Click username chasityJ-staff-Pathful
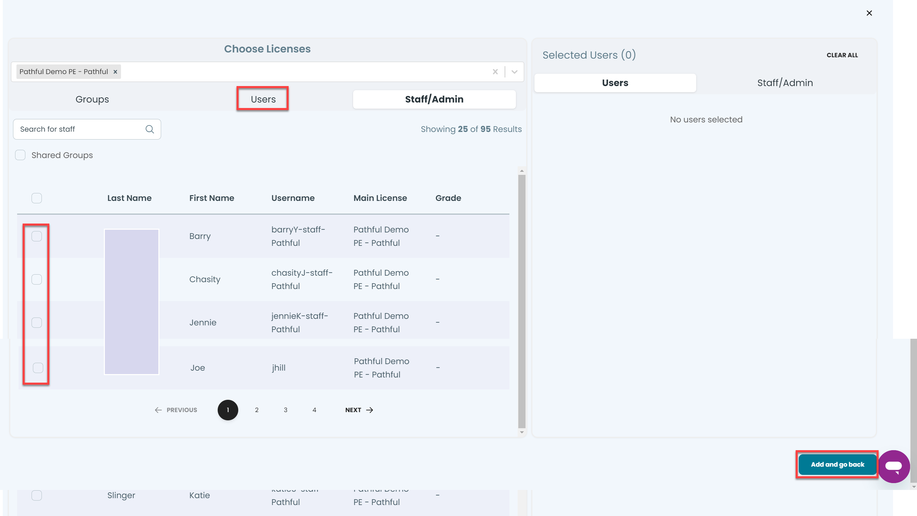The width and height of the screenshot is (917, 516). click(302, 279)
